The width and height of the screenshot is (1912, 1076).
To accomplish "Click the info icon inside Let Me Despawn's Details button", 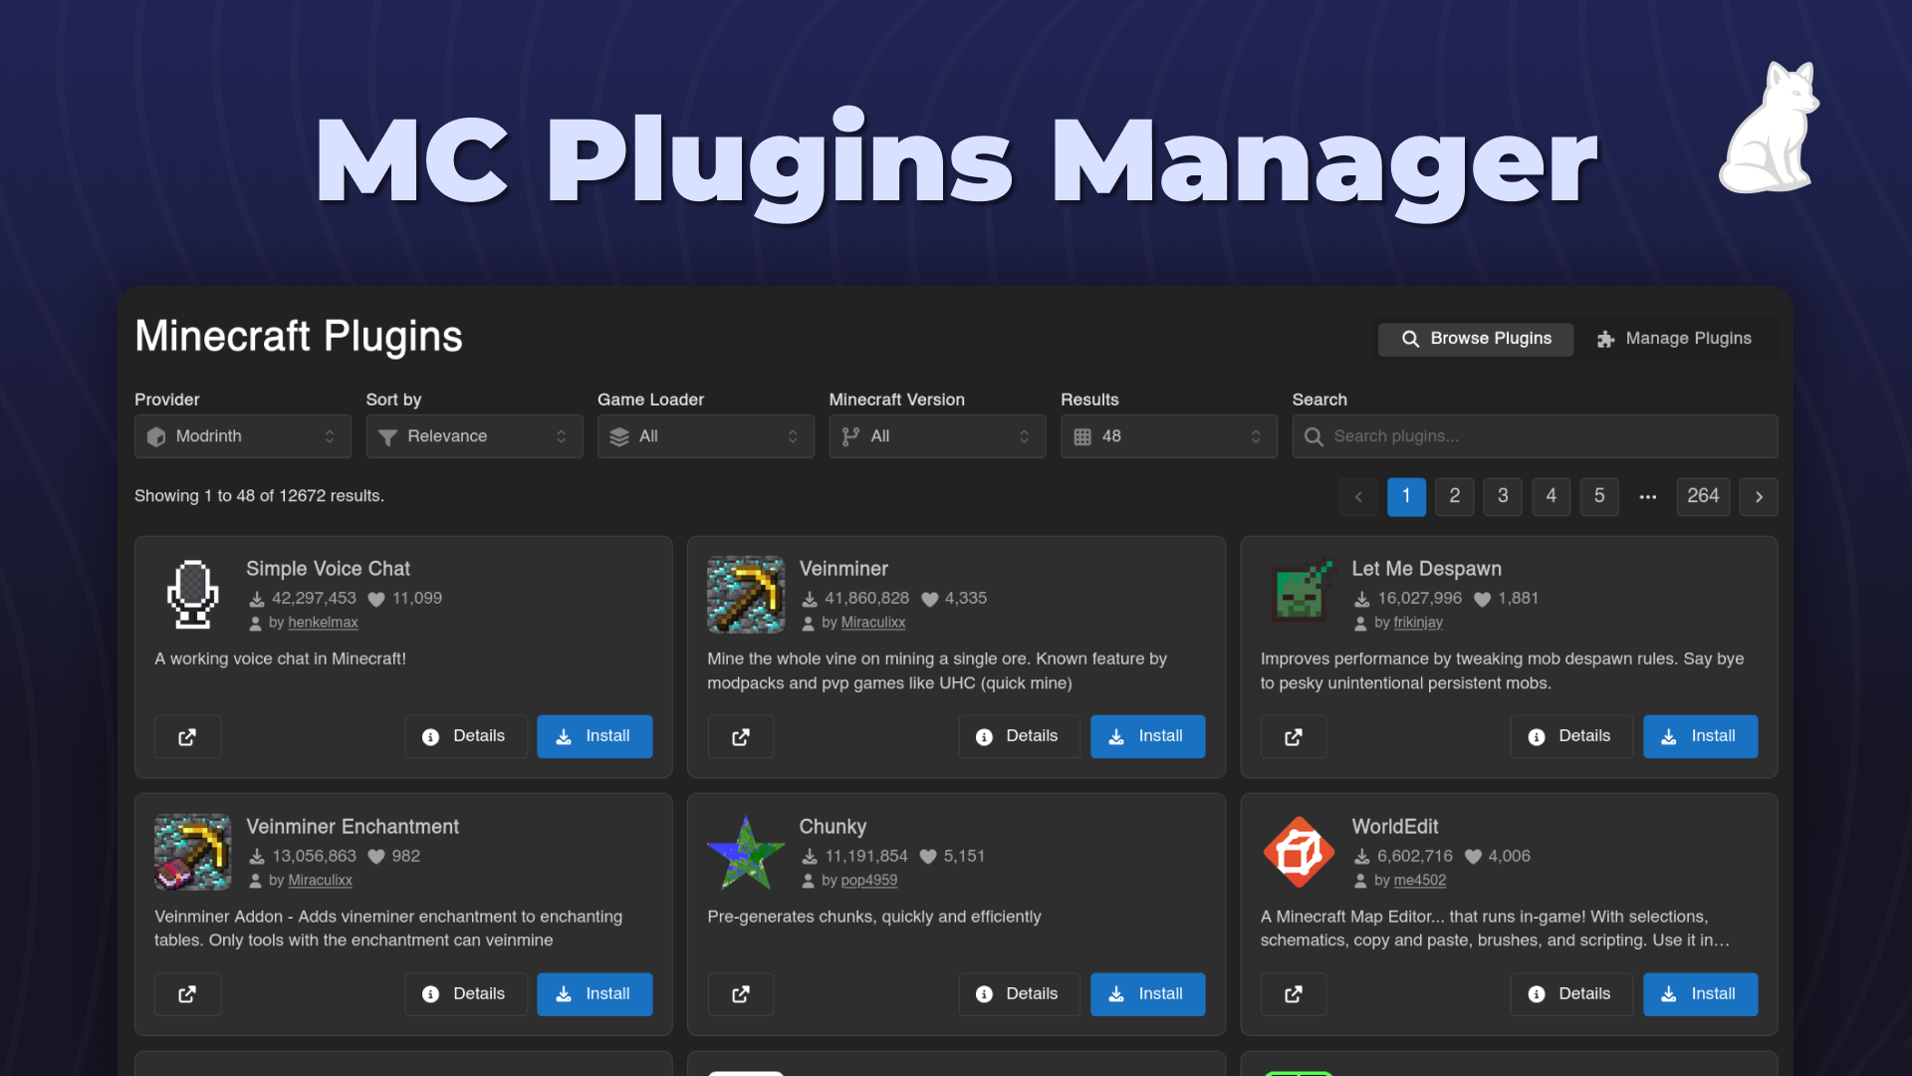I will point(1535,736).
